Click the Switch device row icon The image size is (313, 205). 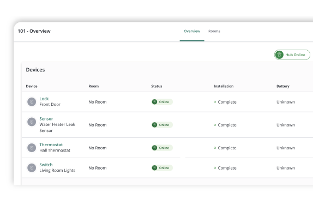tap(32, 168)
